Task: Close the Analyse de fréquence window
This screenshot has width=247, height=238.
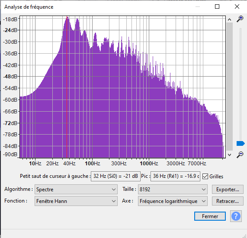Action: (x=237, y=6)
